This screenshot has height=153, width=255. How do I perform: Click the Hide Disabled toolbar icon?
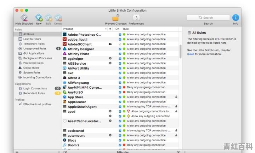point(24,18)
